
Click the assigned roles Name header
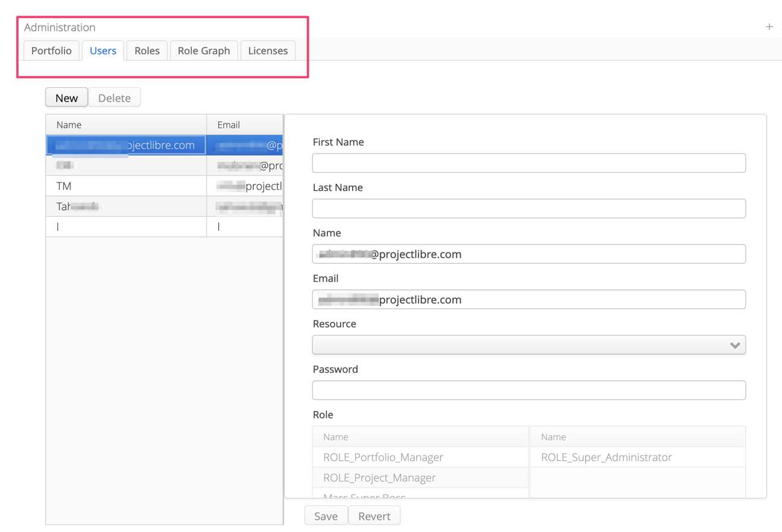point(638,437)
